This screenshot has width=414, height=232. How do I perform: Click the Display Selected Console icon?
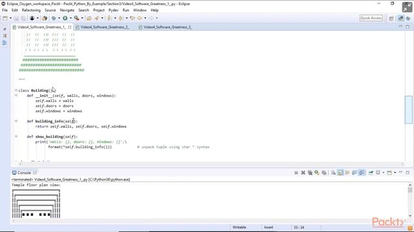click(378, 173)
